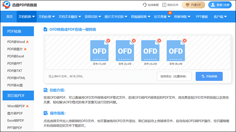The width and height of the screenshot is (236, 132).
Task: Click the 新 badge above 论文查重
Action: pyautogui.click(x=170, y=13)
